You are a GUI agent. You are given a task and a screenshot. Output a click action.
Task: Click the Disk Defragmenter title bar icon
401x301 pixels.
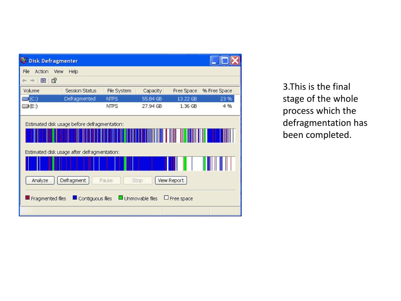24,60
